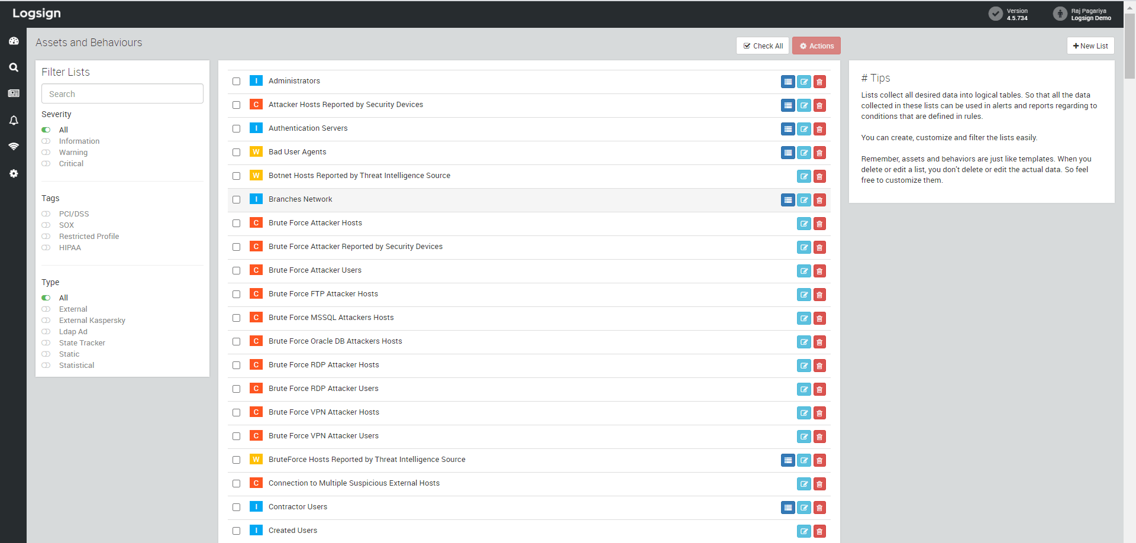
Task: Check the Brute Force Attacker Users checkbox
Action: pos(236,271)
